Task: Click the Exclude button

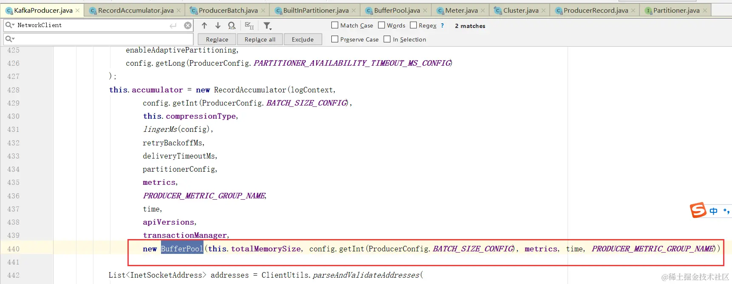Action: (x=302, y=39)
